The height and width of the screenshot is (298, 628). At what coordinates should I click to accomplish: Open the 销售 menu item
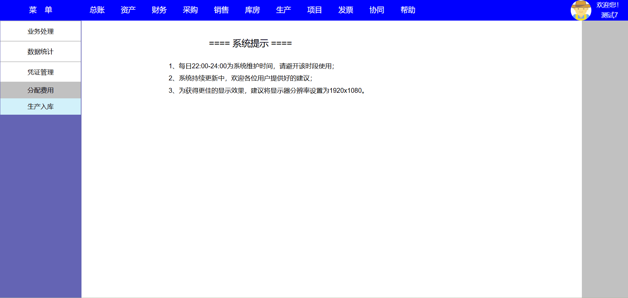pyautogui.click(x=221, y=10)
